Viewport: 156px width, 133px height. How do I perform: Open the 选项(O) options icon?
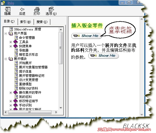pos(51,9)
